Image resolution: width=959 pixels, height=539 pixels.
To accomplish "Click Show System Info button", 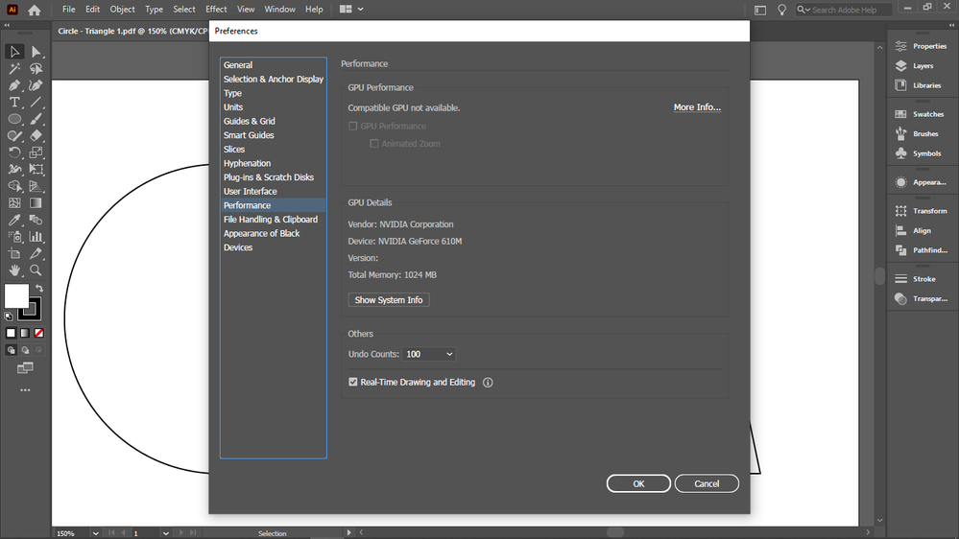I will (389, 300).
